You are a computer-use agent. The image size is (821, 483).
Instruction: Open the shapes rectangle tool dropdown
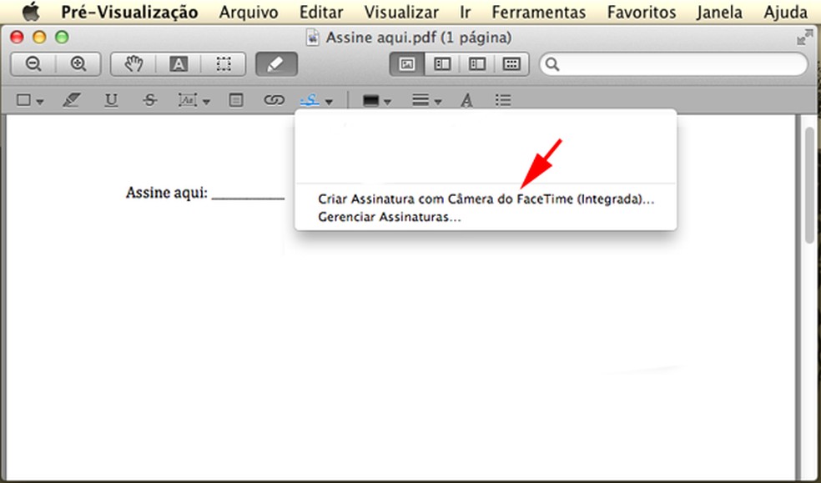click(29, 100)
